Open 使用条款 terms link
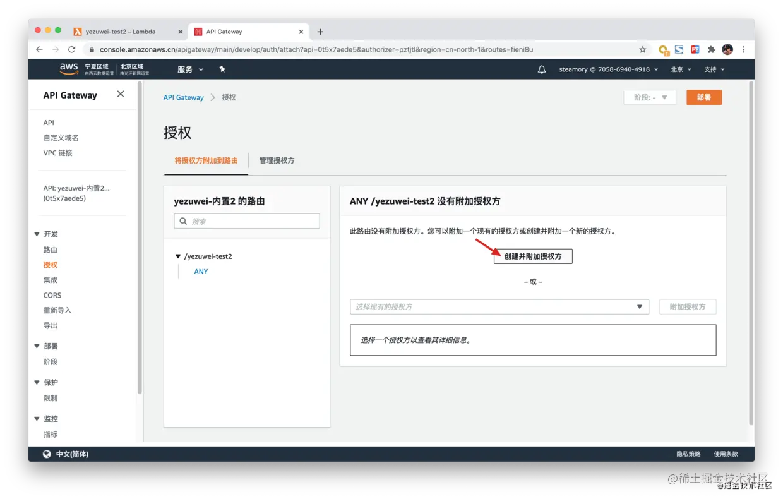The height and width of the screenshot is (499, 783). [x=726, y=454]
